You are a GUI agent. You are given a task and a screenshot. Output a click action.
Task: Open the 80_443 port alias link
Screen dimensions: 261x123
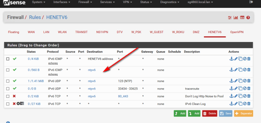click(123, 96)
